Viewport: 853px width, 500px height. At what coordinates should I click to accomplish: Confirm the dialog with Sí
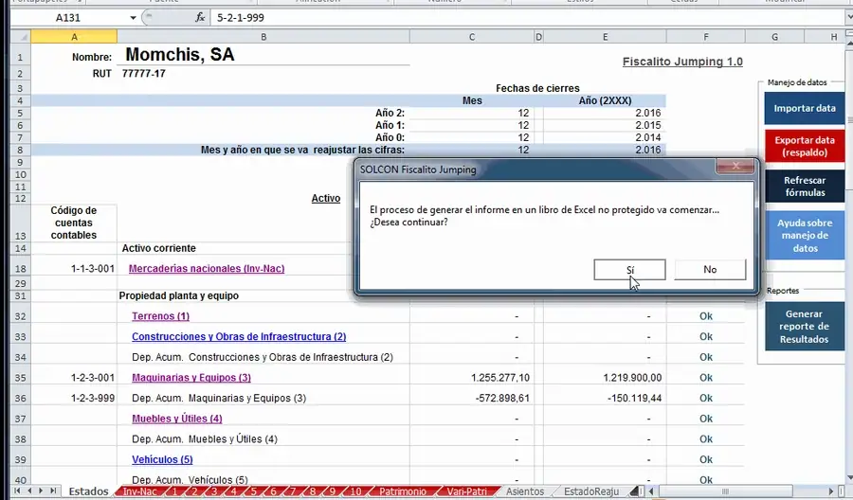629,270
